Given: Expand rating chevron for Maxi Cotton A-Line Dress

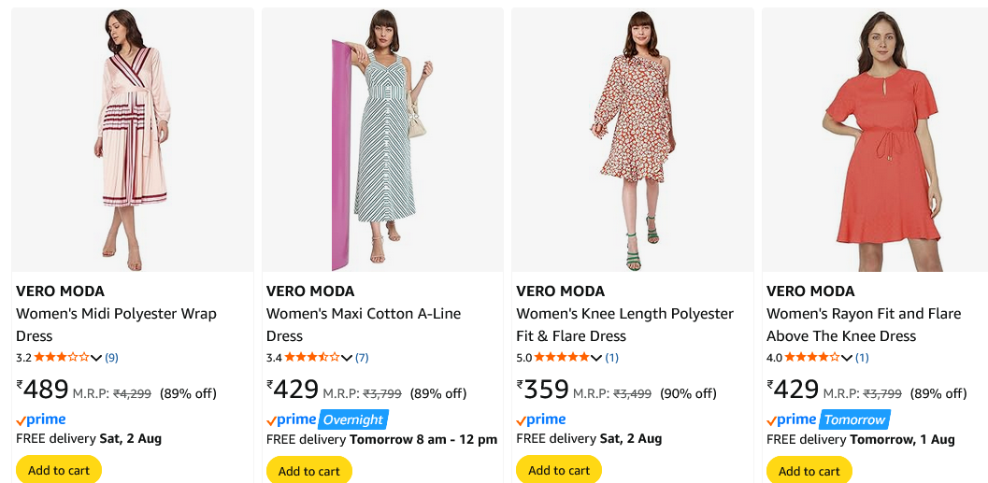Looking at the screenshot, I should point(347,358).
